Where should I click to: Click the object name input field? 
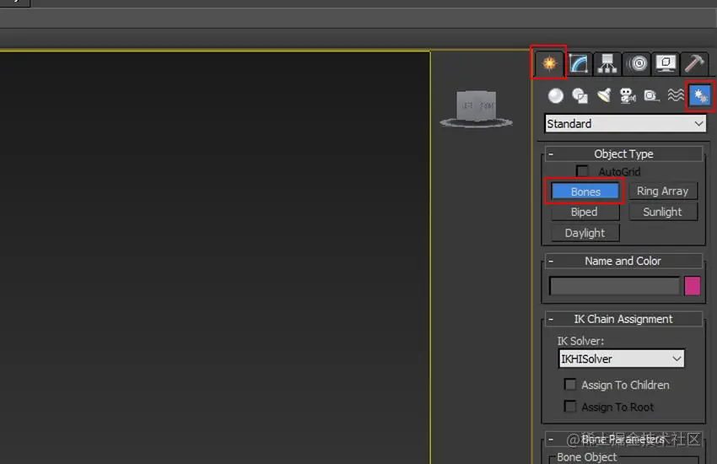(615, 286)
